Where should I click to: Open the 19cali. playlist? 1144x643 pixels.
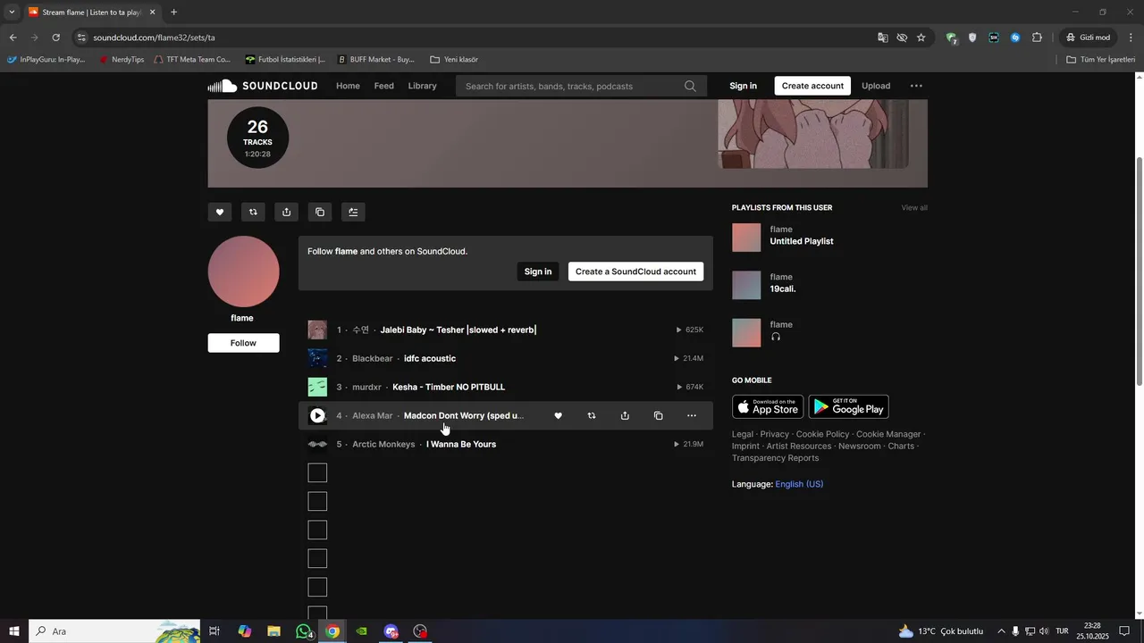click(x=783, y=289)
